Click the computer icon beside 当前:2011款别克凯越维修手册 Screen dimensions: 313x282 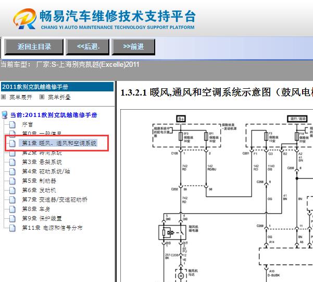(4, 115)
